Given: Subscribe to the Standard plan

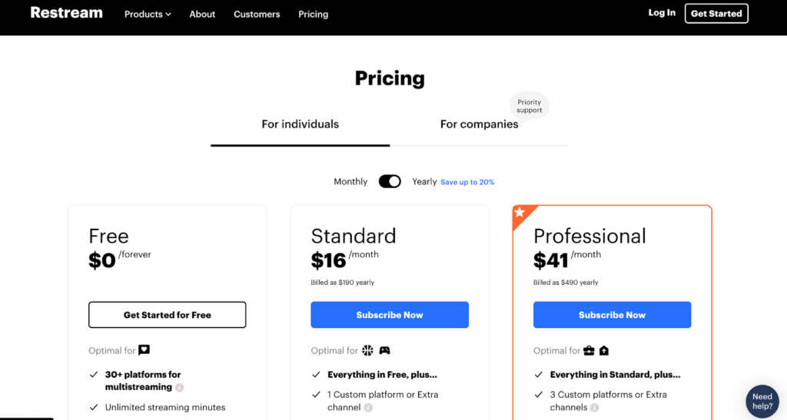Looking at the screenshot, I should [390, 315].
